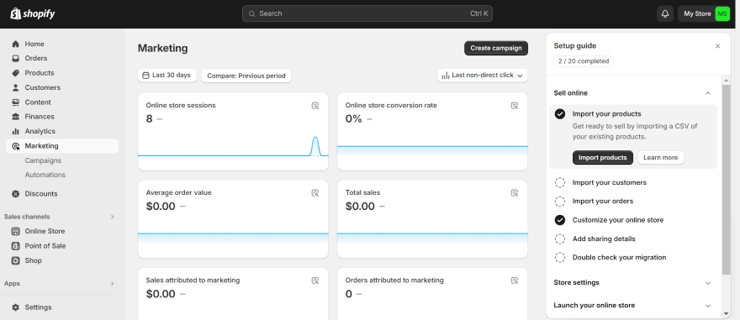Click the Online store conversion rate title
The height and width of the screenshot is (320, 740).
tap(391, 106)
